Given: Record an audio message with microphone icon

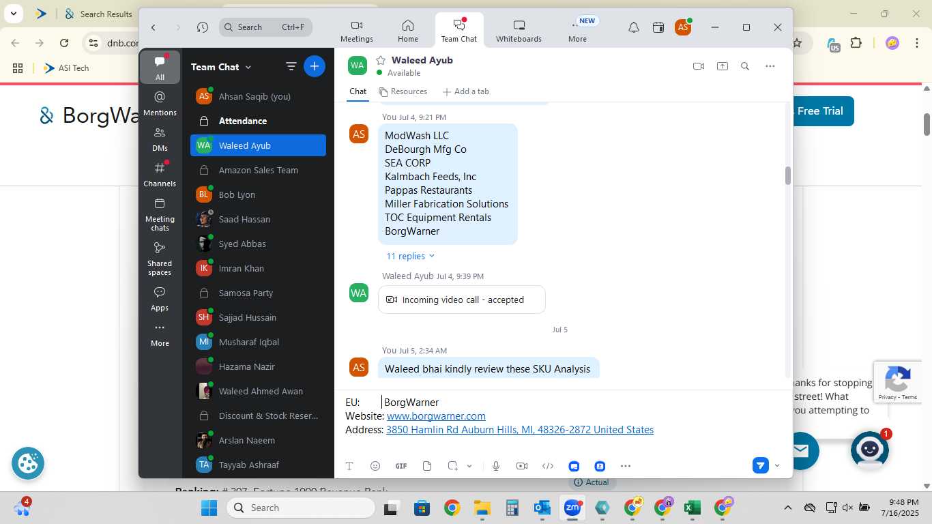Looking at the screenshot, I should click(x=496, y=466).
